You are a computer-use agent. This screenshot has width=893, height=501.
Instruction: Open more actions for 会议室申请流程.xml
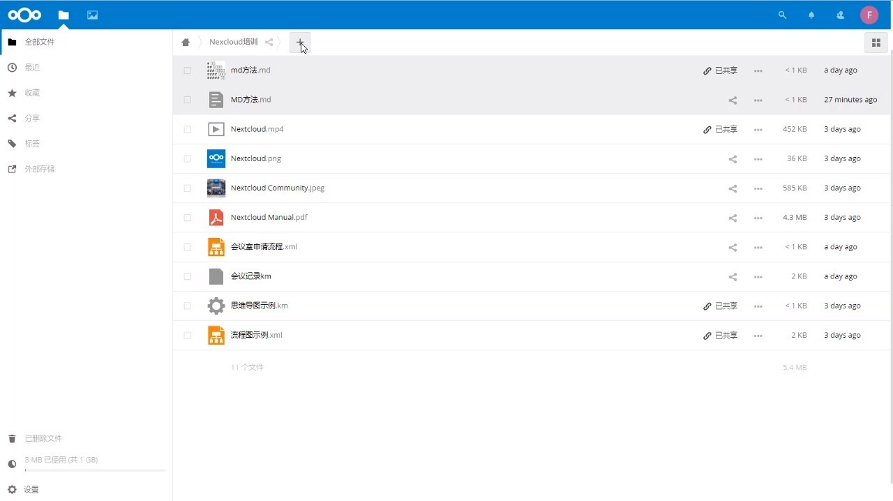[758, 247]
